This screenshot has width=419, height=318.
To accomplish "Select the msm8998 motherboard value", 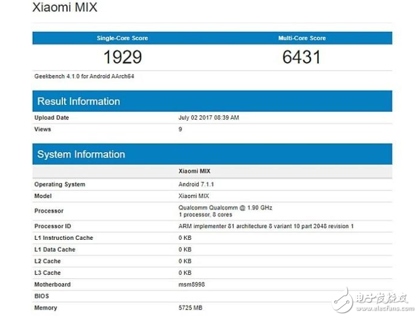I will [192, 285].
